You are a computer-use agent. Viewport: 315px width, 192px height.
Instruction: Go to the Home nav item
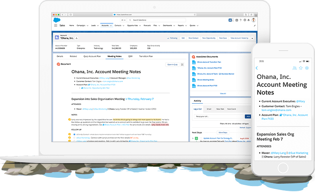72,26
